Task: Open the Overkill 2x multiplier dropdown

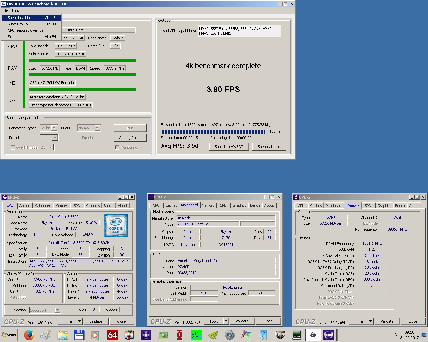Action: 47,147
